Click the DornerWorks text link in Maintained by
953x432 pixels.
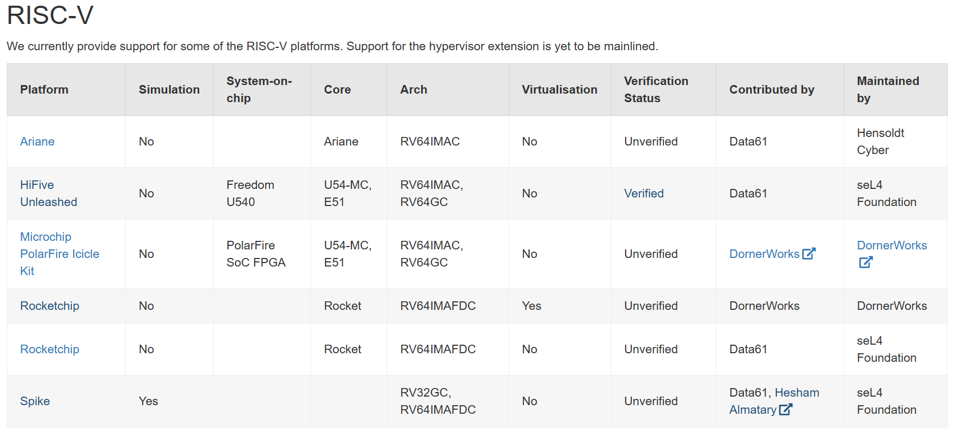892,245
